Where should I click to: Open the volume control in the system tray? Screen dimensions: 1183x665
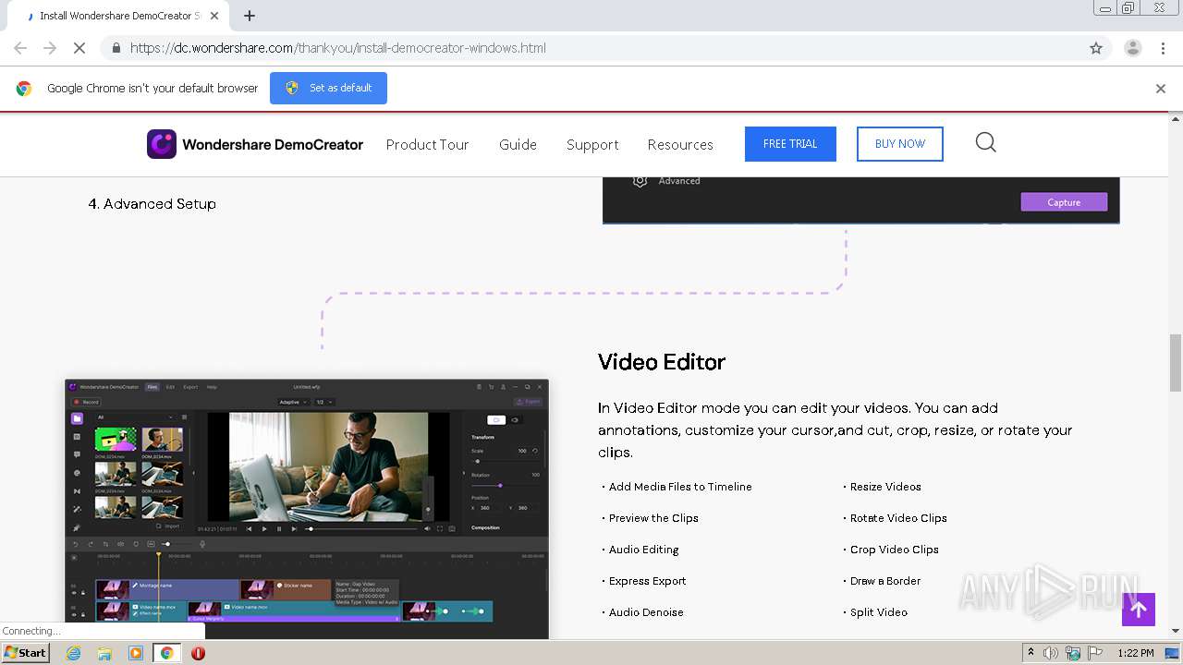point(1051,653)
